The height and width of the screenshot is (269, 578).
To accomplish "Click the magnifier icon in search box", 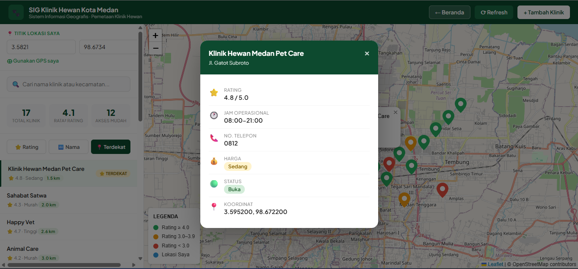I will click(x=16, y=84).
